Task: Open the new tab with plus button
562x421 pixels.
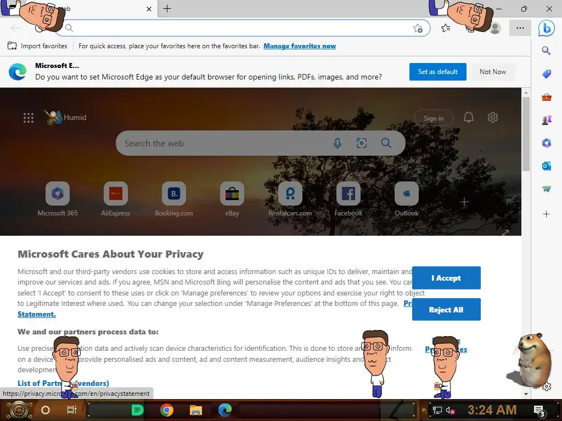Action: (167, 9)
